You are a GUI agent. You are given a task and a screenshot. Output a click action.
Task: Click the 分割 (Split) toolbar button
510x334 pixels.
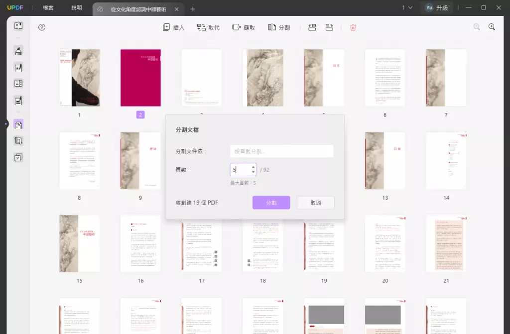279,27
